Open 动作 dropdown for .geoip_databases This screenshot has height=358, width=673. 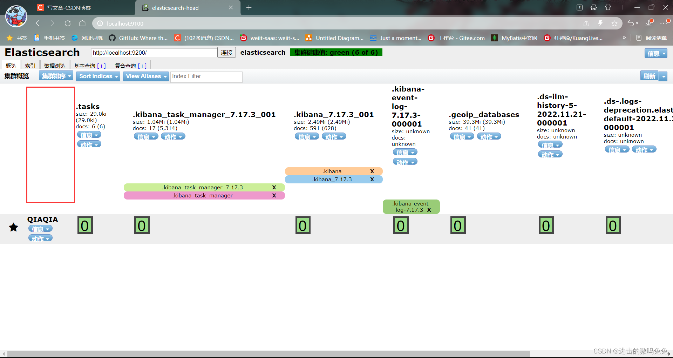[489, 136]
